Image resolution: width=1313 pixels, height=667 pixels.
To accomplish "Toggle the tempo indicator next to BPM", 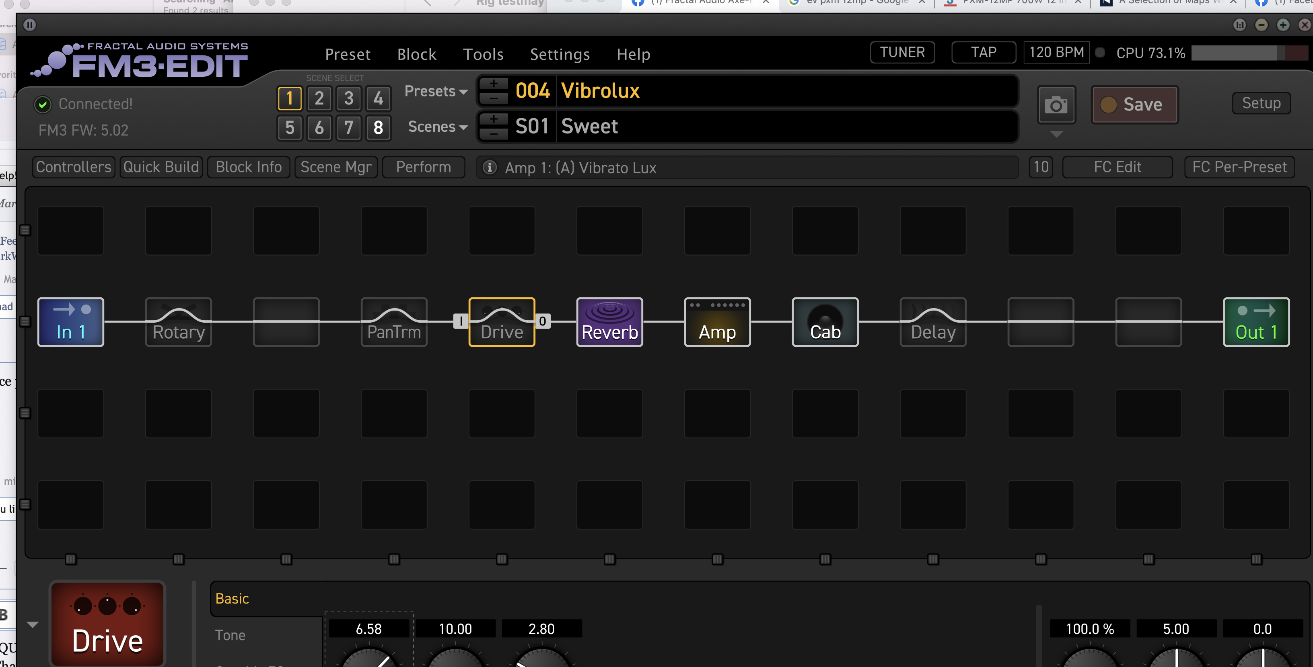I will click(1100, 53).
